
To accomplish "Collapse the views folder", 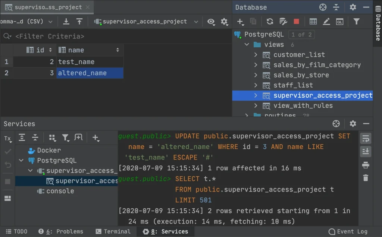I will (247, 44).
